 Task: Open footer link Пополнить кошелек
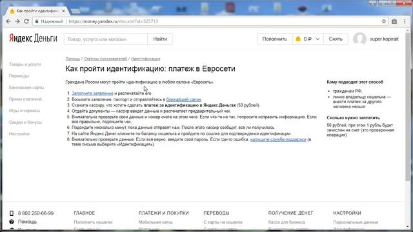click(x=93, y=222)
